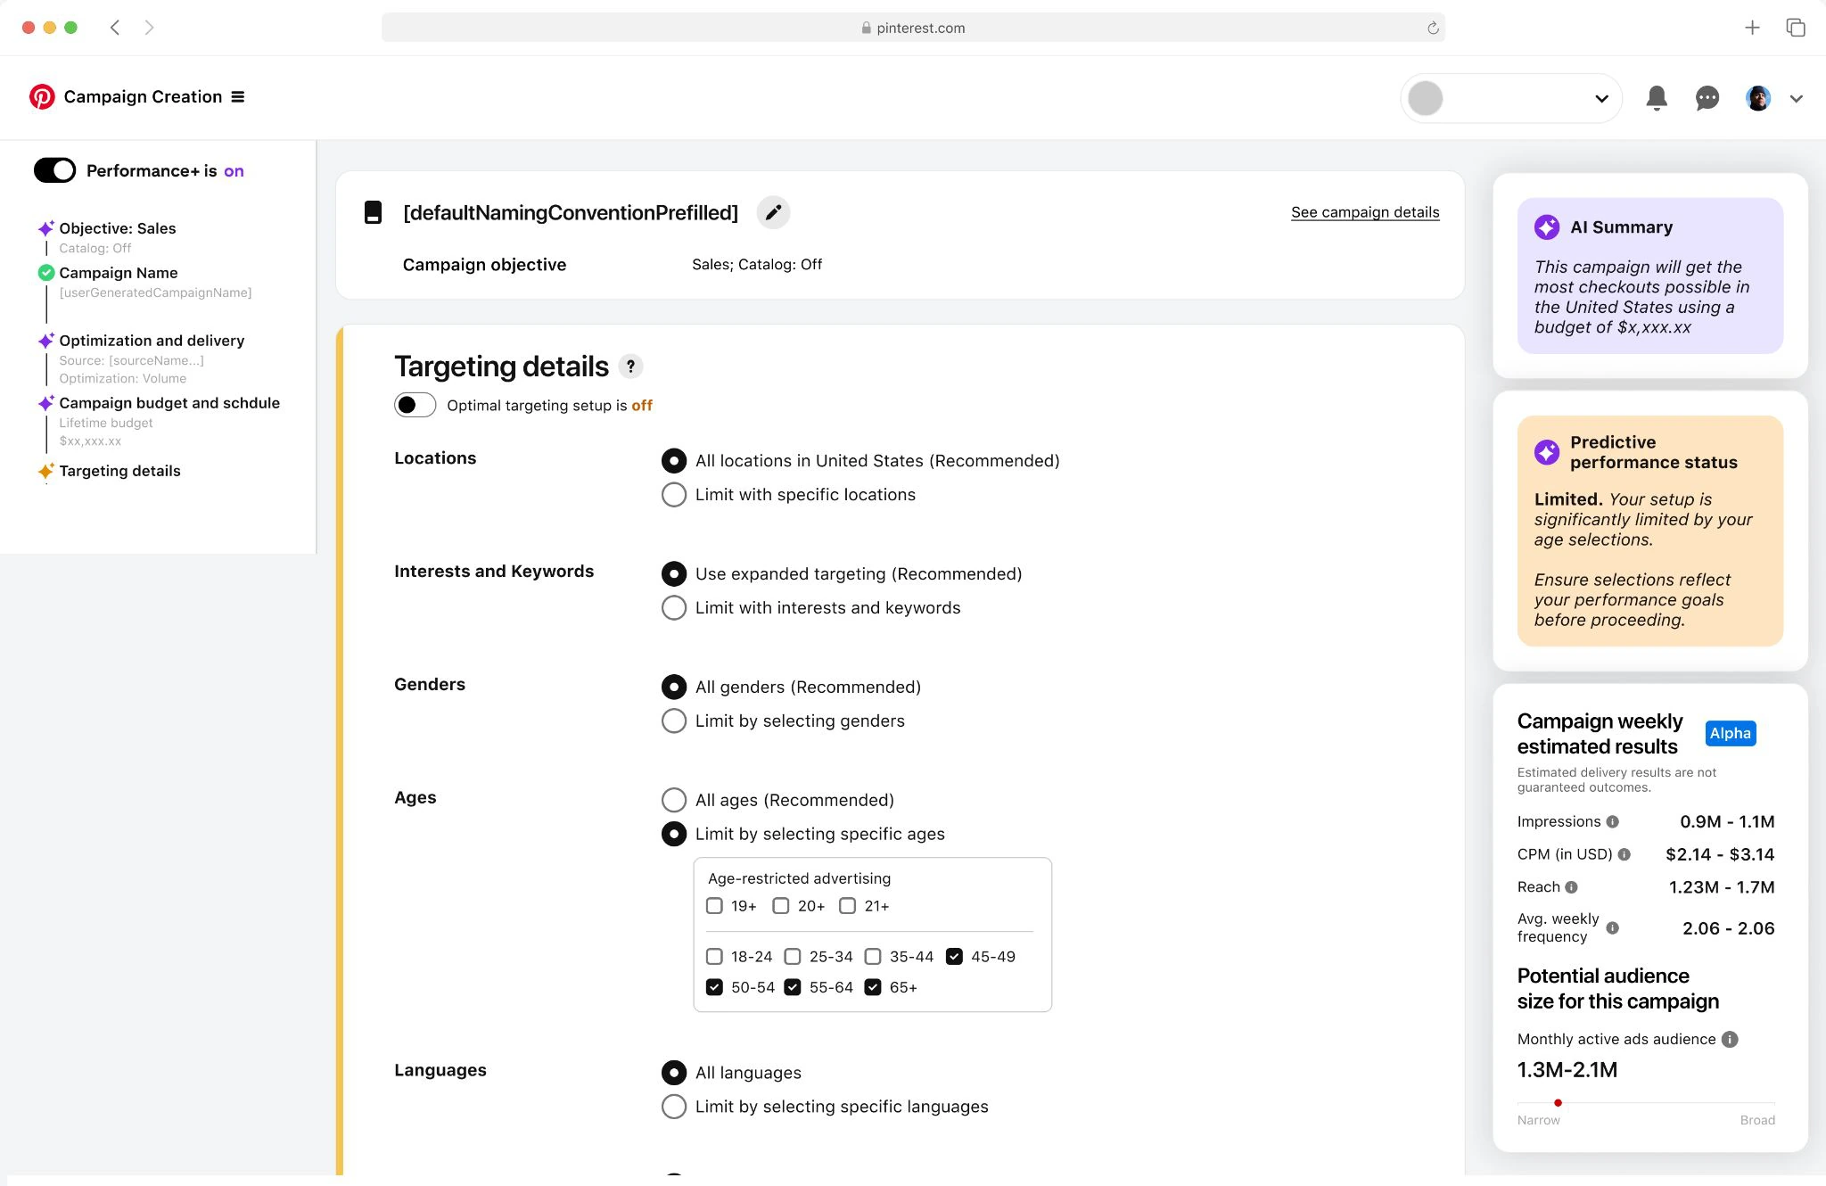Select Limit by selecting genders
The width and height of the screenshot is (1826, 1186).
[674, 721]
